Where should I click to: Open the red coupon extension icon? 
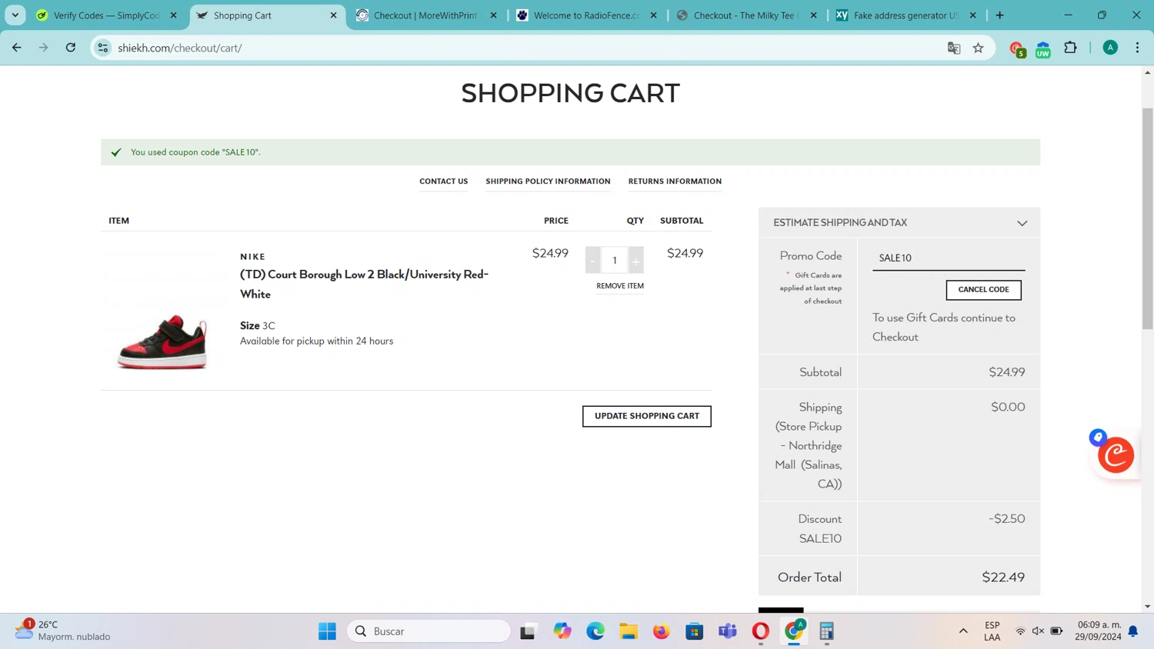(1017, 49)
